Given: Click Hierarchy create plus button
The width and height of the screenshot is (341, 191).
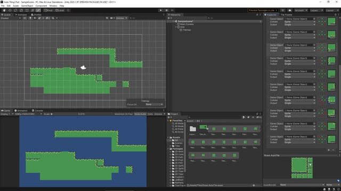Looking at the screenshot, I should (169, 18).
